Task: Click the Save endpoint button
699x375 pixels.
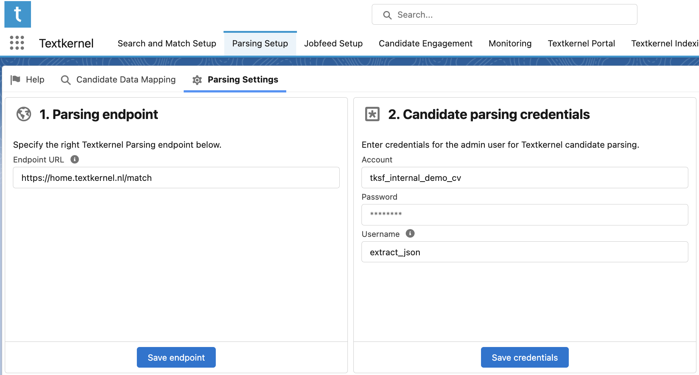Action: [176, 357]
